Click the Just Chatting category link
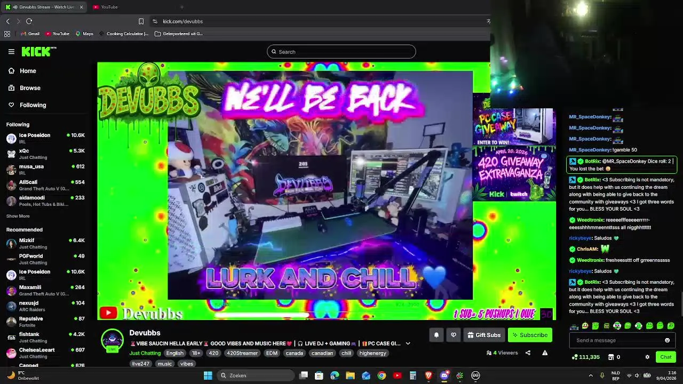 pos(145,353)
